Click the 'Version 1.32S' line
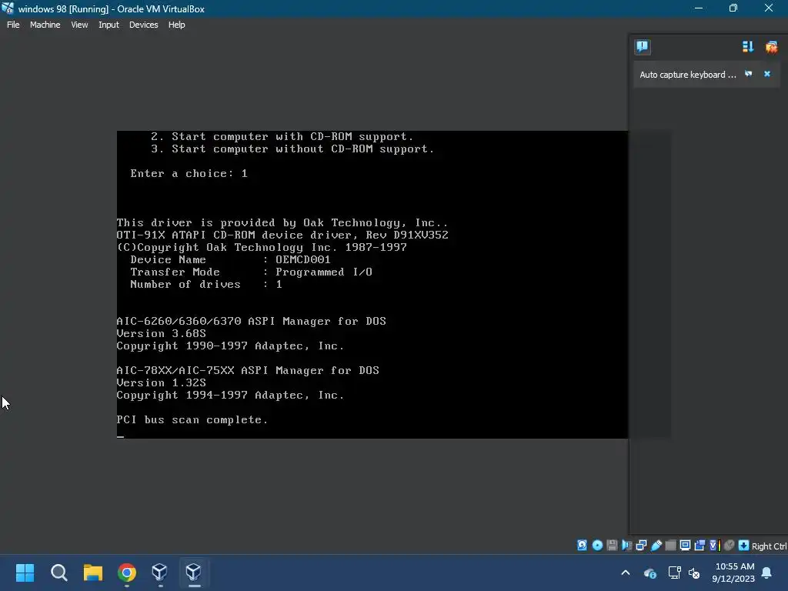Image resolution: width=788 pixels, height=591 pixels. 162,383
